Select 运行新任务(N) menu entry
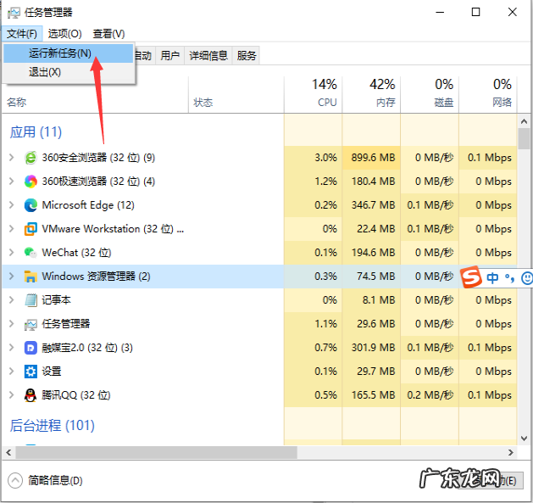Viewport: 533px width, 503px height. [x=69, y=53]
